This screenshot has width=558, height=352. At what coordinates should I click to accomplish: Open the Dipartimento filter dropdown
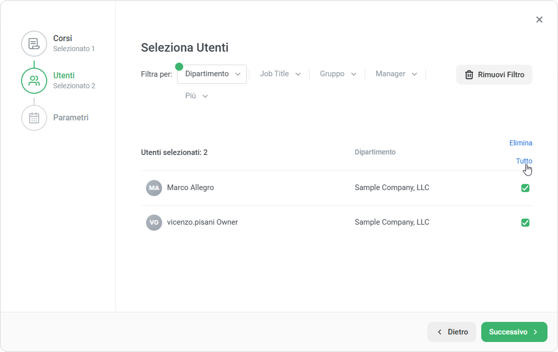pos(212,74)
